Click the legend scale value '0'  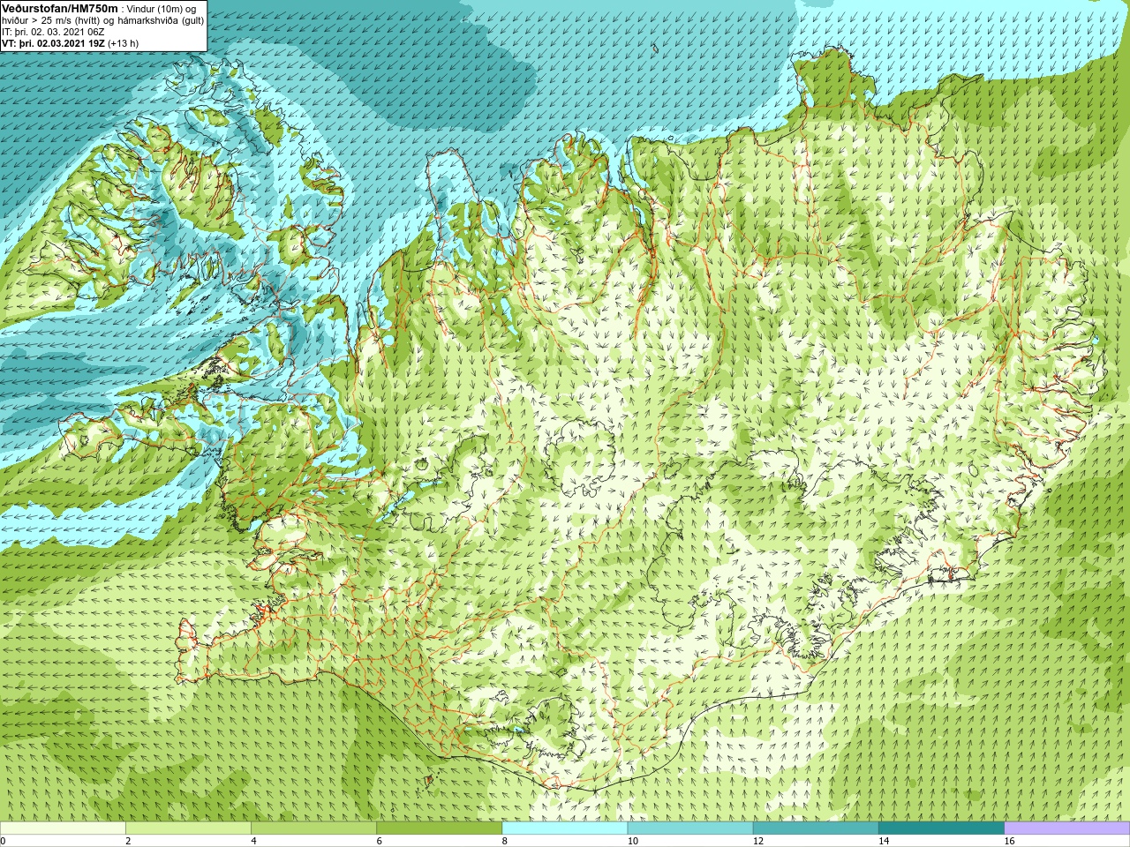tap(3, 842)
